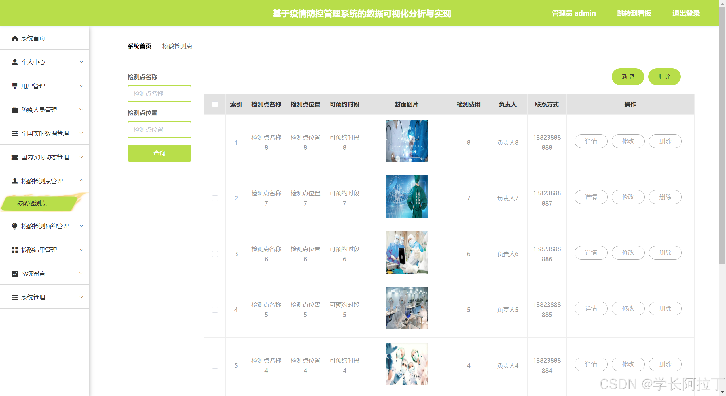This screenshot has height=396, width=726.
Task: Select the 个人中心 person icon
Action: (x=15, y=62)
